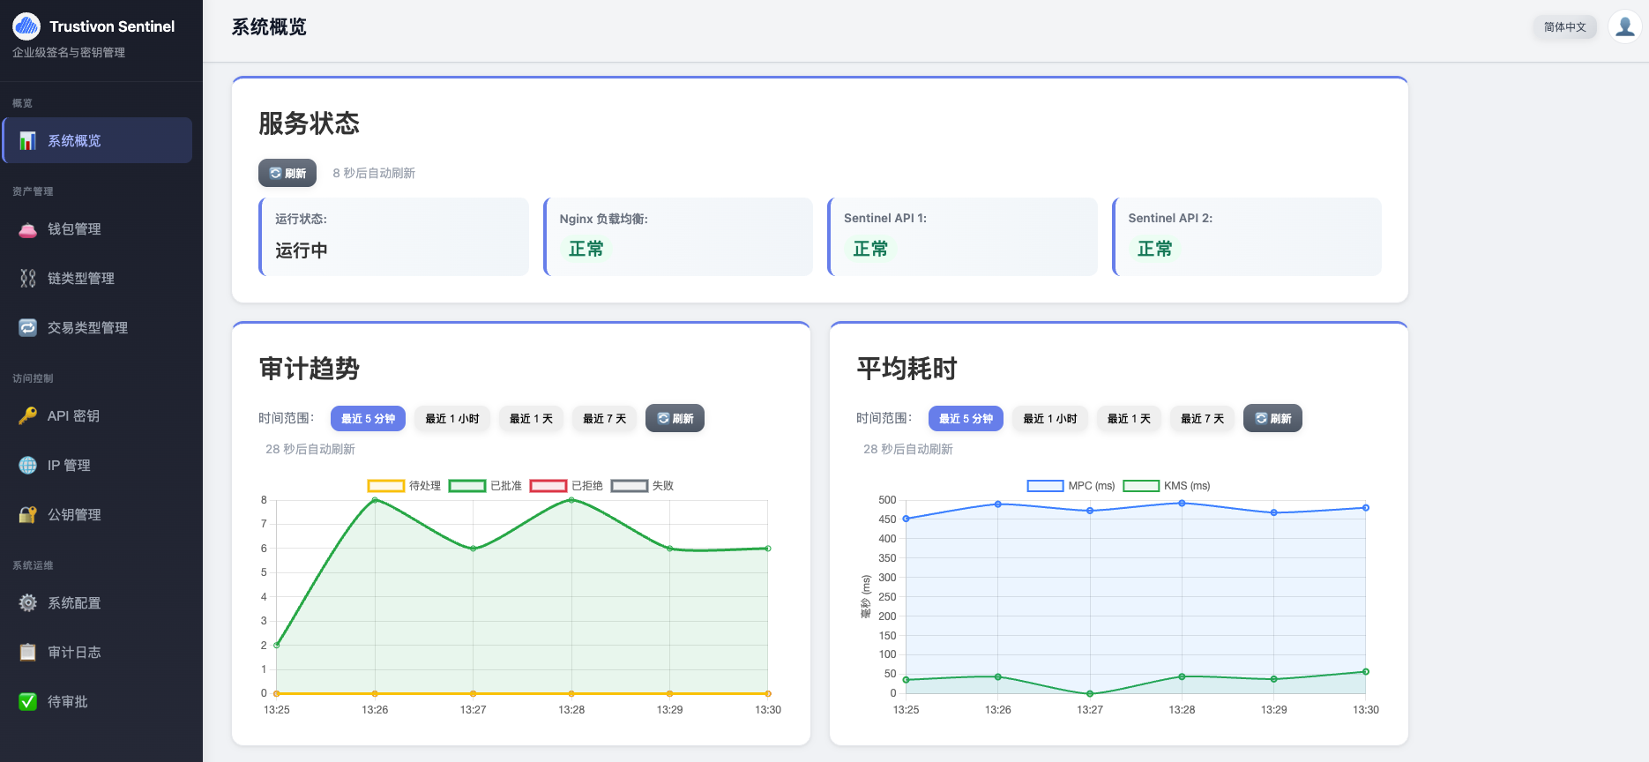Toggle the 待处理 legend series in audit chart
1649x762 pixels.
(x=404, y=486)
